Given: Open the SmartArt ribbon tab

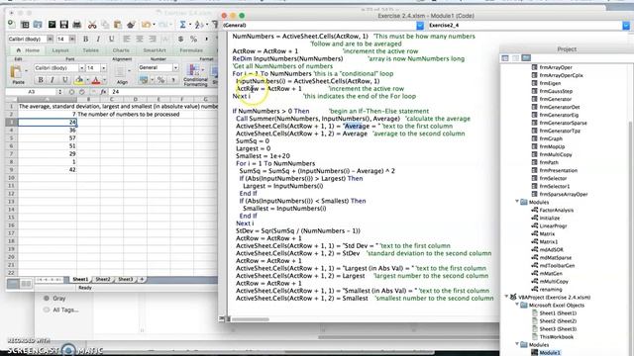Looking at the screenshot, I should pyautogui.click(x=155, y=50).
